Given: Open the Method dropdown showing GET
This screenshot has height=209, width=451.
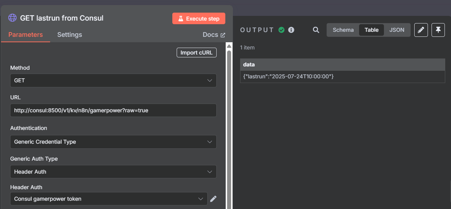Looking at the screenshot, I should pos(113,80).
